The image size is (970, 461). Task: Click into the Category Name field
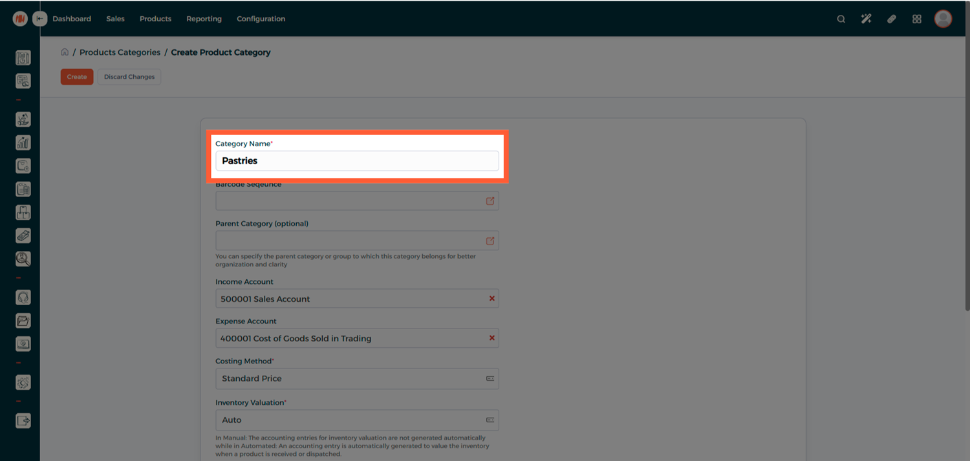[x=357, y=161]
